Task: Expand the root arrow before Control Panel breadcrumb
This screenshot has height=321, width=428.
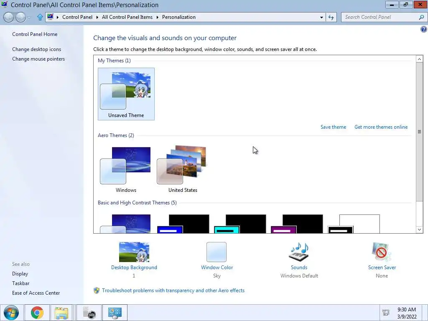Action: (58, 17)
